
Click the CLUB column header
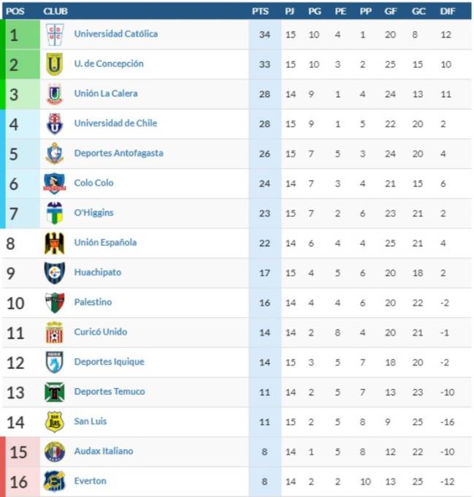click(56, 12)
